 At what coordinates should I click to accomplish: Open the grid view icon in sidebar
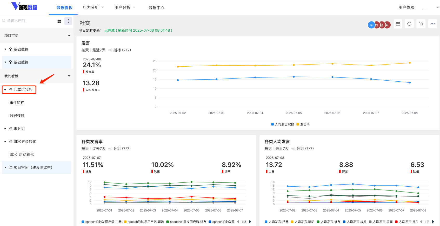click(x=59, y=21)
